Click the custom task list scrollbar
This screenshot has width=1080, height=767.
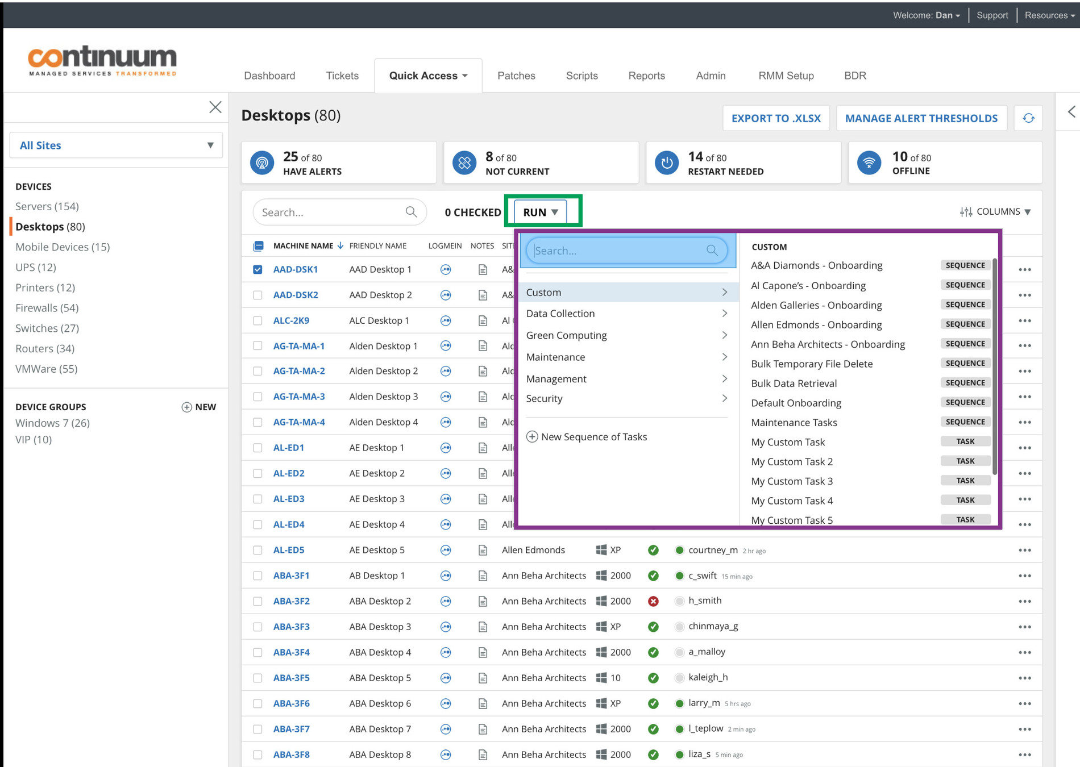pos(995,366)
